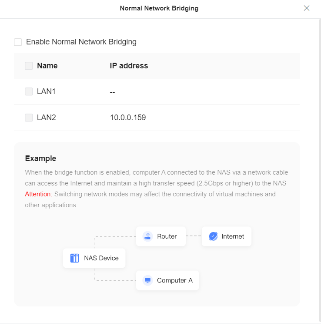Image resolution: width=321 pixels, height=330 pixels.
Task: Click the Name column header
Action: 47,66
